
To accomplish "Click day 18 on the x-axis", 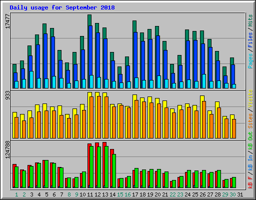I will pos(142,194).
